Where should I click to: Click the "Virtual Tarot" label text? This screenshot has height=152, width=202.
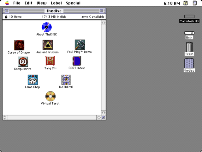50,104
